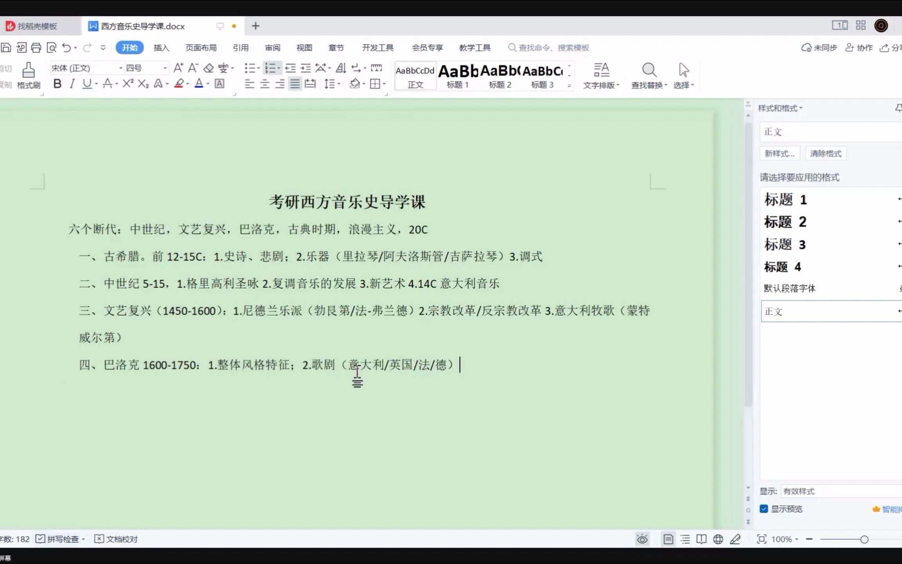Open the font name dropdown

point(121,68)
